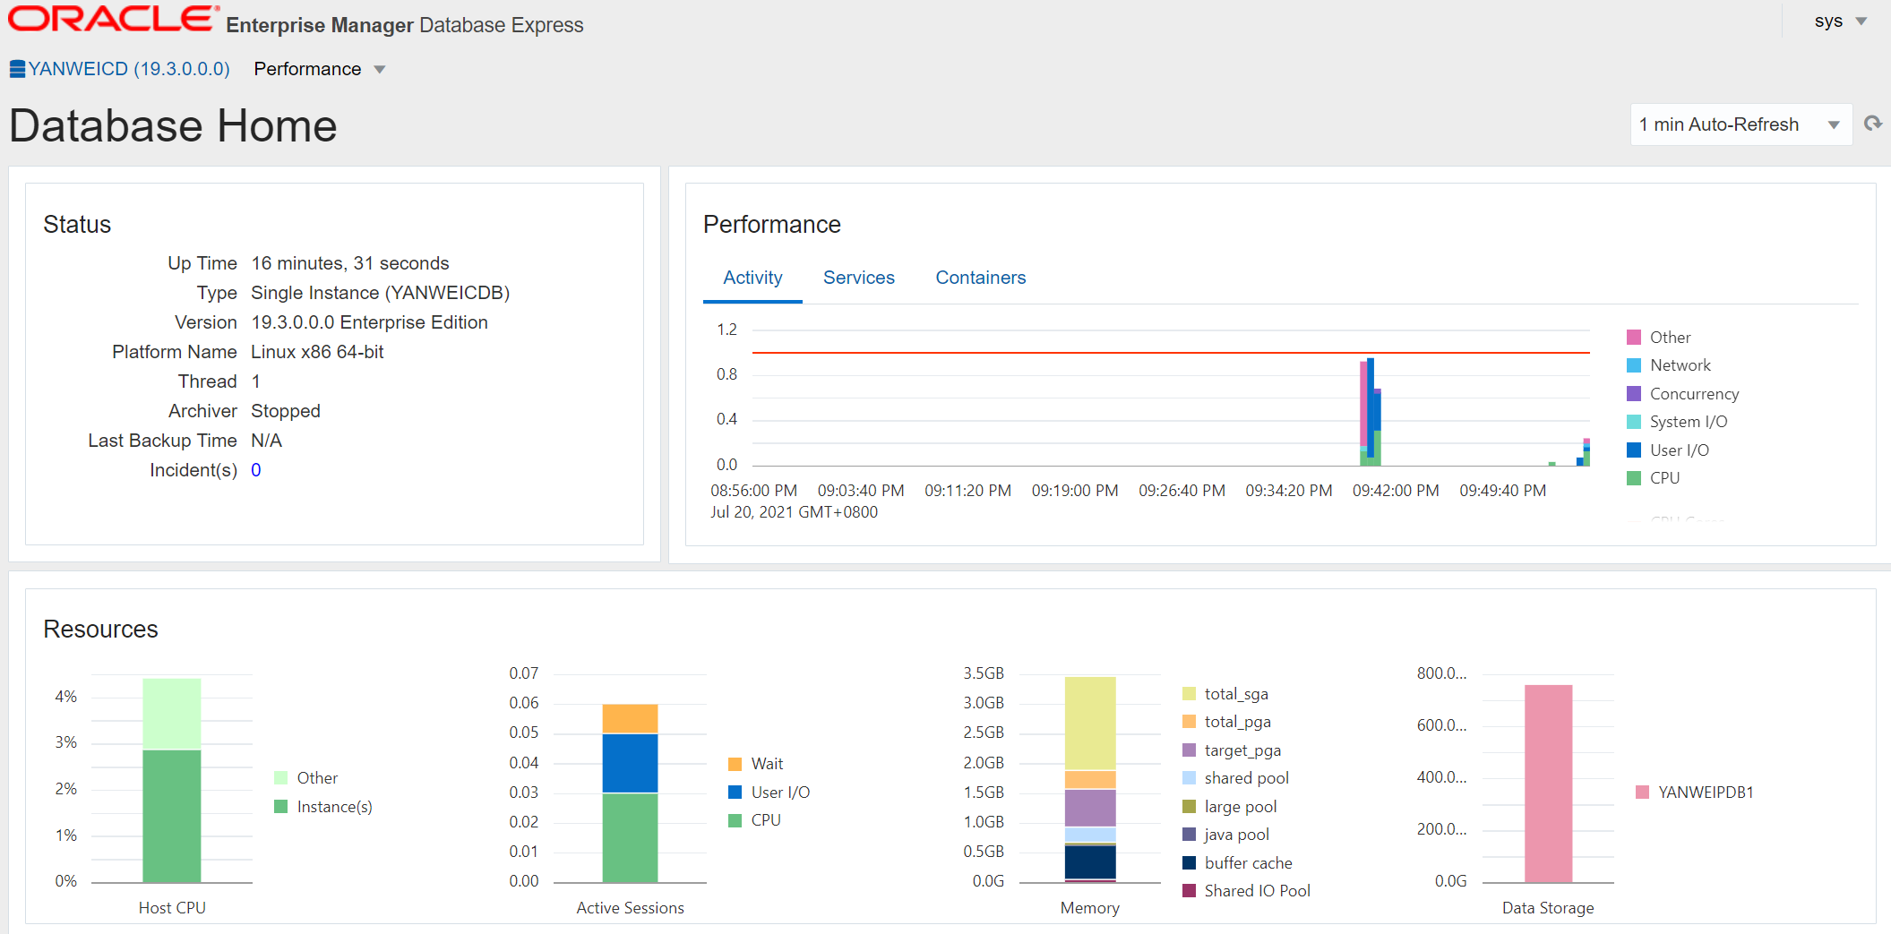This screenshot has width=1891, height=934.
Task: Click the Type value "Single Instance (YANWEICDB)"
Action: click(381, 293)
